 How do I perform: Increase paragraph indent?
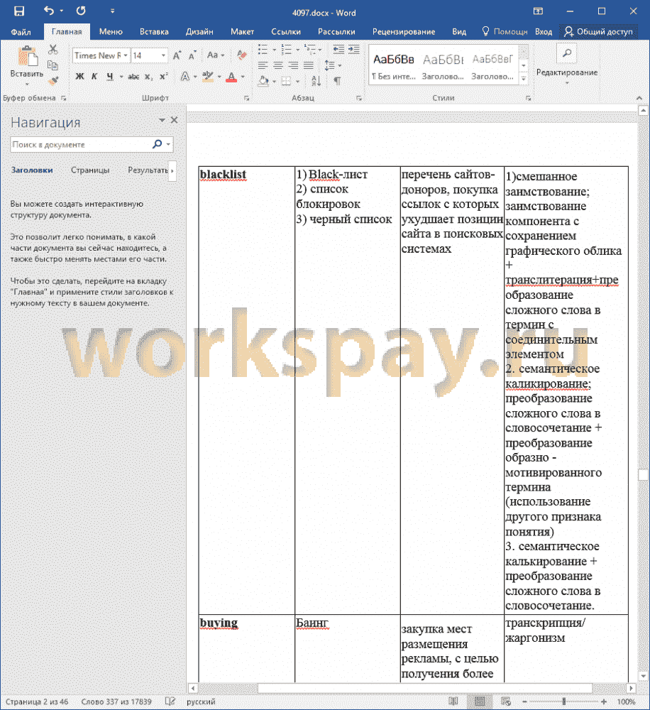[354, 50]
